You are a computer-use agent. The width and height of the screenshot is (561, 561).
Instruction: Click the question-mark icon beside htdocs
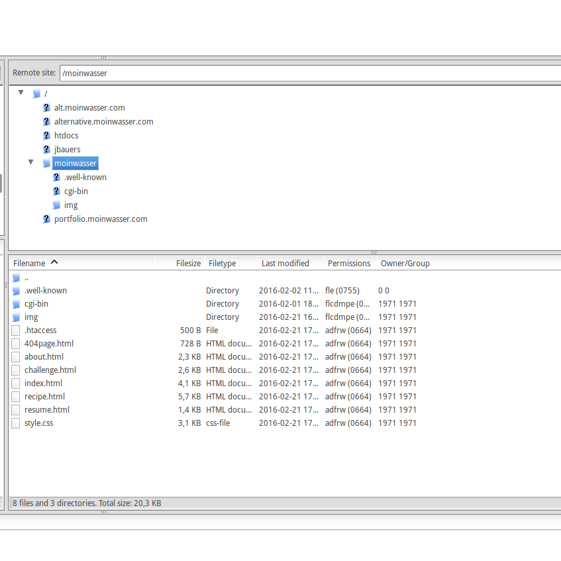[46, 136]
